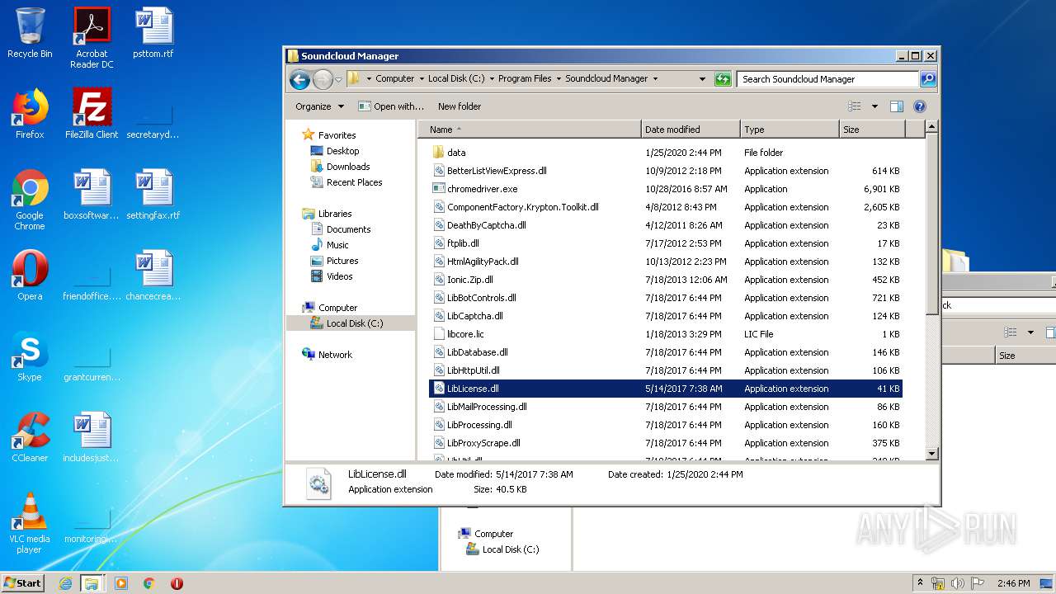Click Open with… toolbar button
Image resolution: width=1056 pixels, height=594 pixels.
pyautogui.click(x=391, y=106)
